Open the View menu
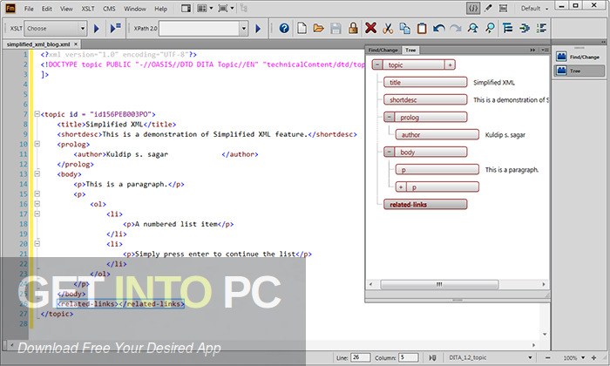This screenshot has width=610, height=366. (66, 9)
